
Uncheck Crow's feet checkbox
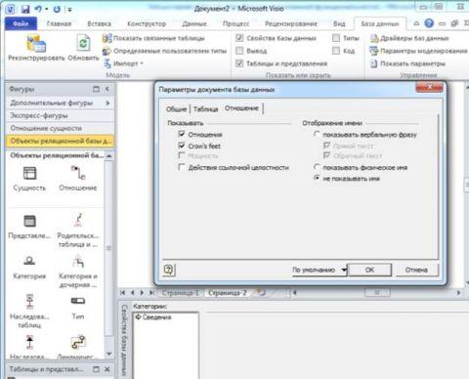click(182, 146)
